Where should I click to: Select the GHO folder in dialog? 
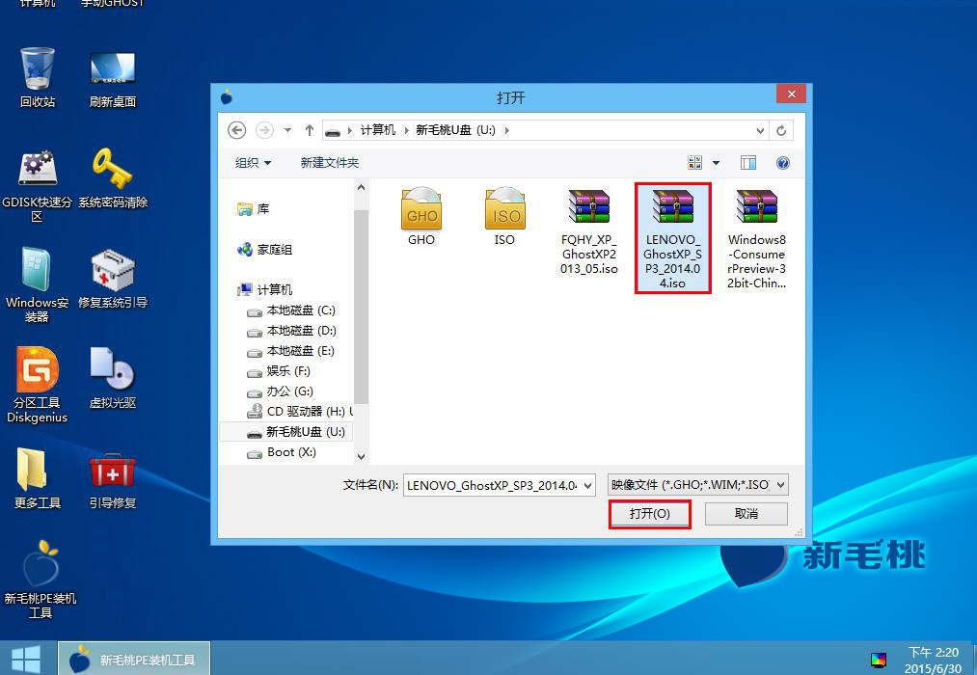click(421, 216)
